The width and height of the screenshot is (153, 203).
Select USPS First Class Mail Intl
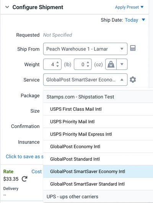(98, 109)
